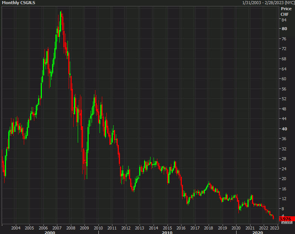295x234 pixels.
Task: Click the 2006 year label on time axis
Action: click(43, 228)
